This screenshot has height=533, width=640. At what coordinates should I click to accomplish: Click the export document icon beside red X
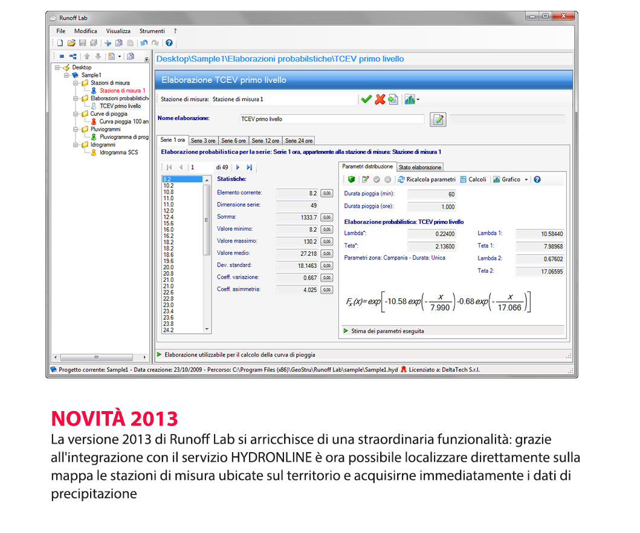click(393, 99)
